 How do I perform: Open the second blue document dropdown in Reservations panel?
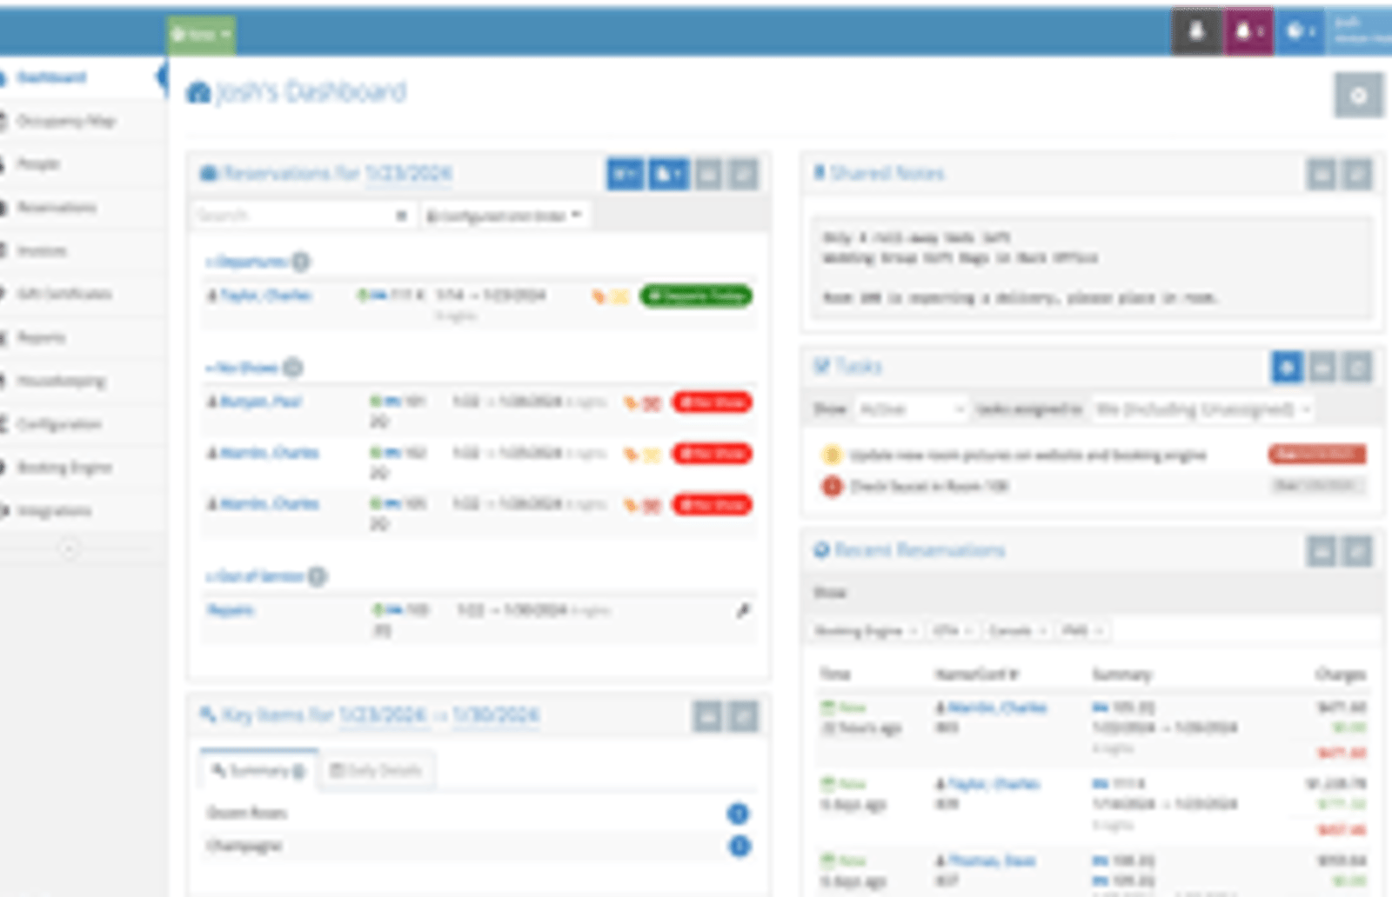click(667, 175)
